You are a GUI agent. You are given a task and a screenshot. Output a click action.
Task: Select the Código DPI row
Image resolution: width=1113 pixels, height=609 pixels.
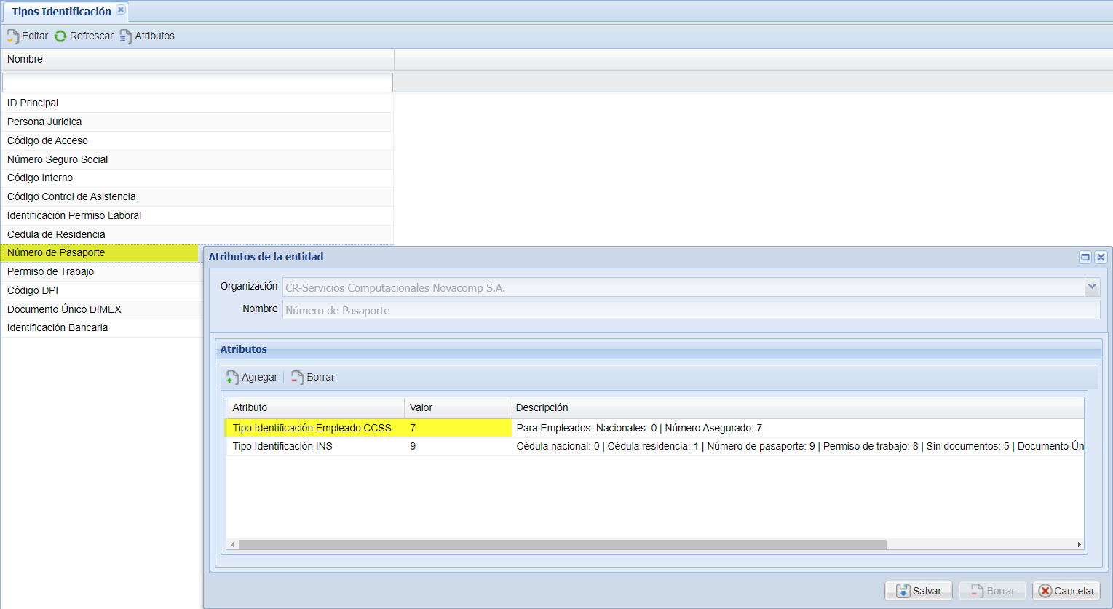pos(102,290)
